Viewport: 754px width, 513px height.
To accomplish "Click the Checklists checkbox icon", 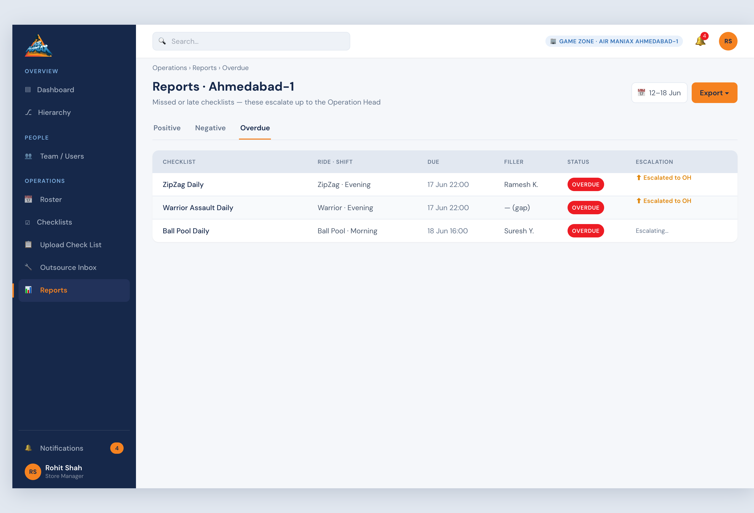I will click(x=28, y=222).
